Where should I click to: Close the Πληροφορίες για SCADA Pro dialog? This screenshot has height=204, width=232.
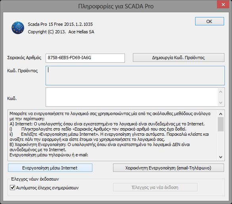[x=223, y=5]
